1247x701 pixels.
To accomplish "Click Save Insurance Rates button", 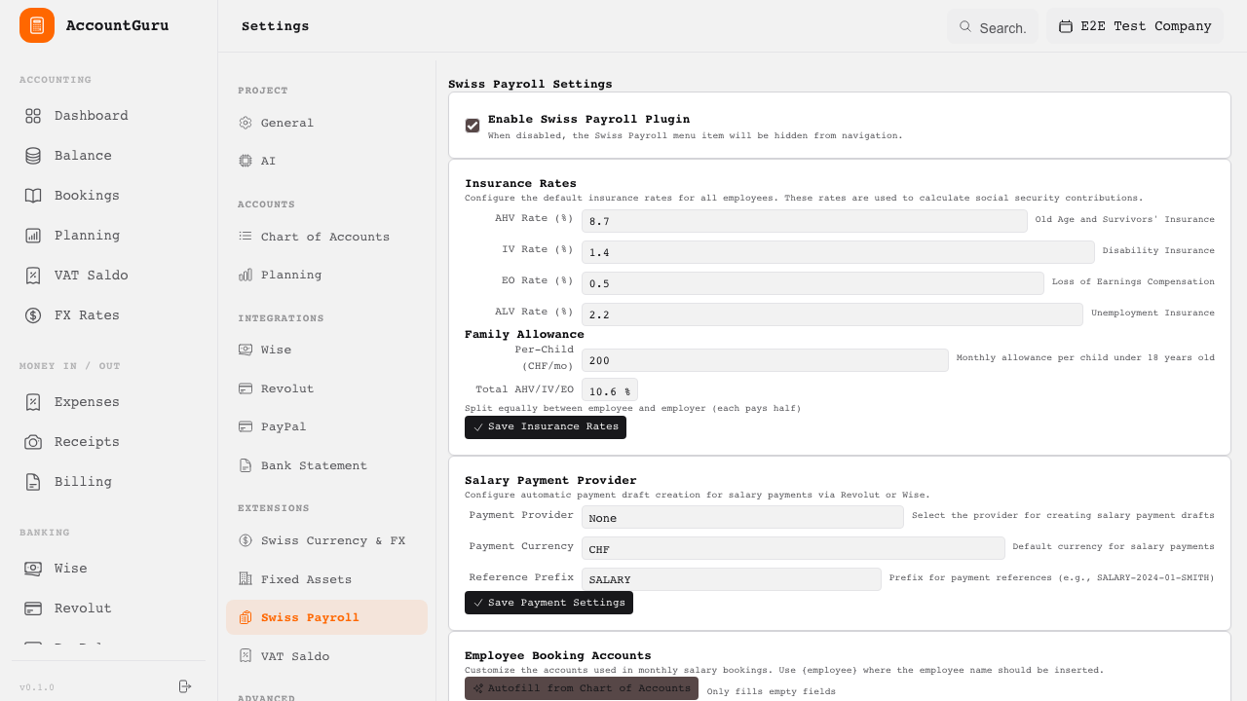I will [x=545, y=426].
